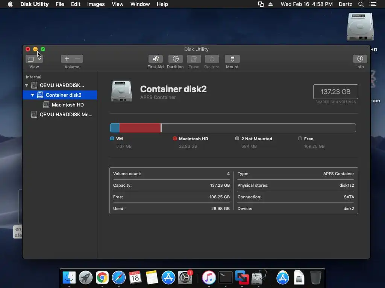Click the date and time in menu bar
385x288 pixels.
pos(307,4)
